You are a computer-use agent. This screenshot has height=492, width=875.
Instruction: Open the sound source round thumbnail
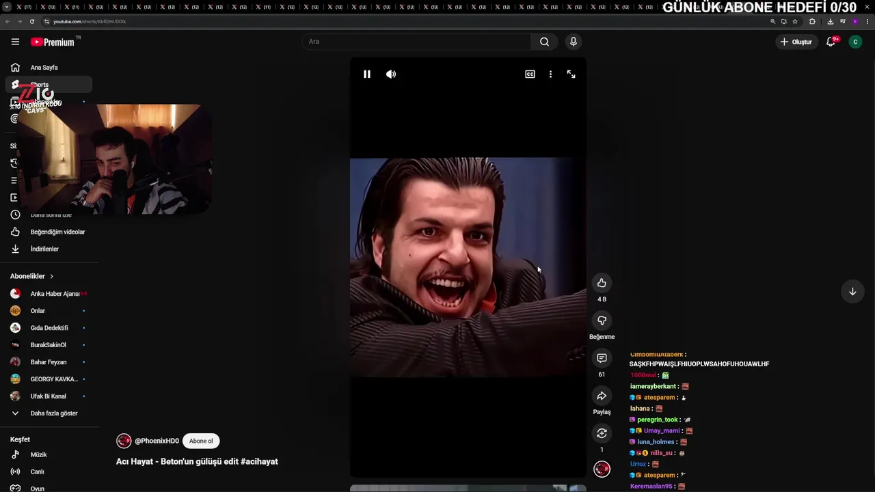coord(602,469)
